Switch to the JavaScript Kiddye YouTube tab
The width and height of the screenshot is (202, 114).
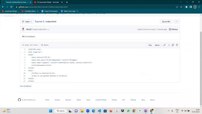(48, 2)
